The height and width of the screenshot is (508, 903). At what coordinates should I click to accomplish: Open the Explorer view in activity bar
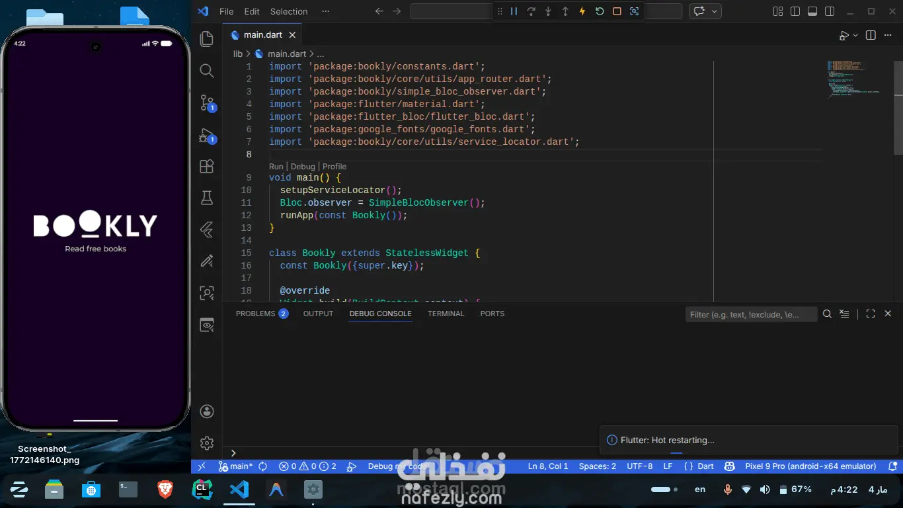tap(207, 39)
